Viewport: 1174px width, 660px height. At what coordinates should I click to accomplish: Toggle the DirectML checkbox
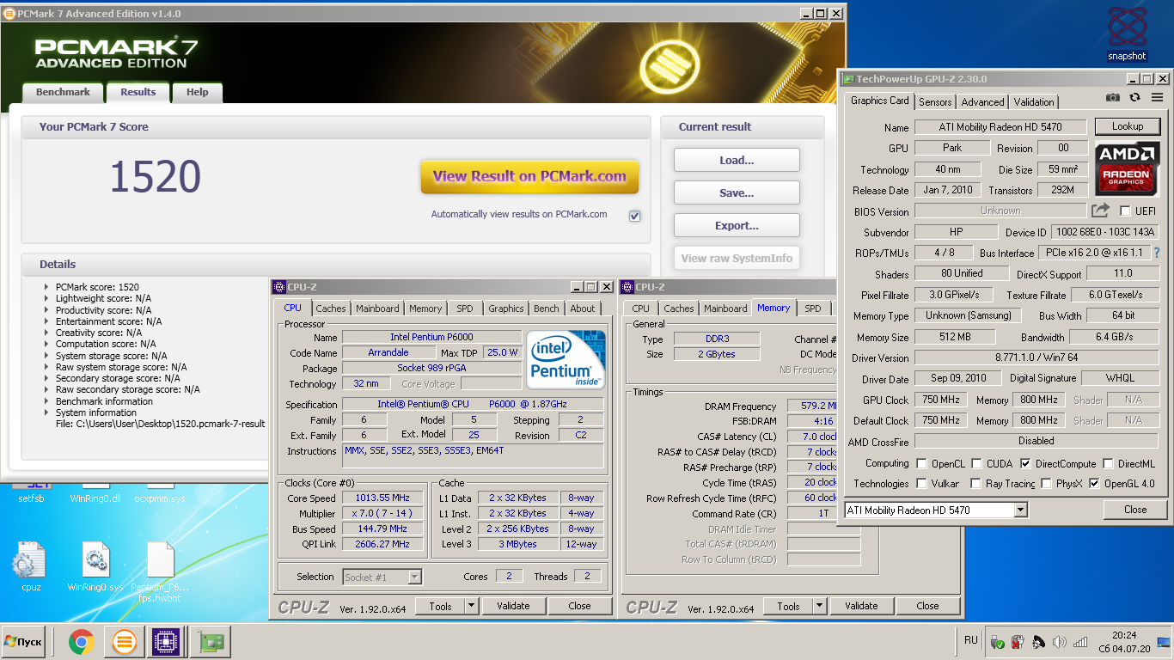coord(1108,463)
